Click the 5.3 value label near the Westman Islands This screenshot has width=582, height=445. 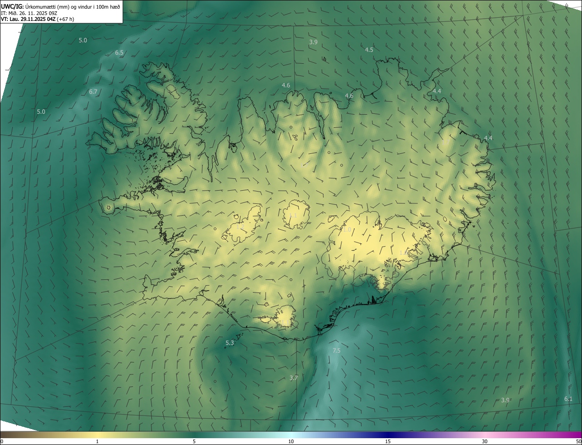[230, 343]
